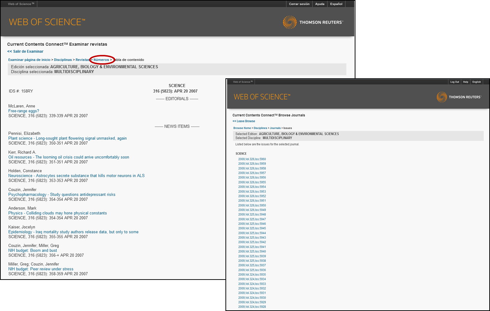
Task: Open issue 2009,Vol.326,Iss.5957
Action: point(252,173)
